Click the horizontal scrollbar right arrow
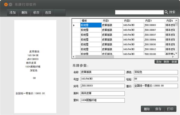 173,57
